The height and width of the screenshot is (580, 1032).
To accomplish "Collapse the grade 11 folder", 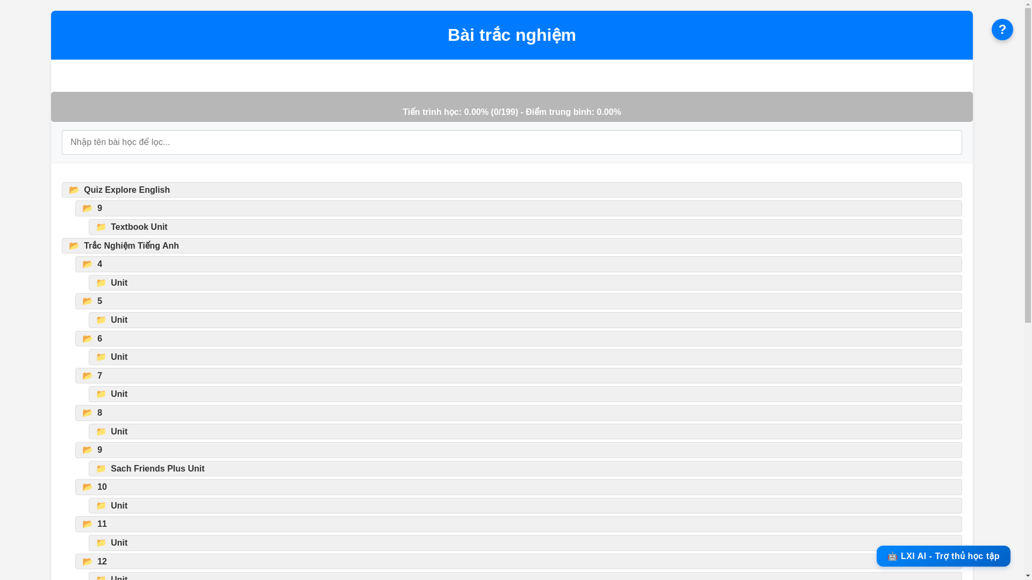I will point(519,524).
